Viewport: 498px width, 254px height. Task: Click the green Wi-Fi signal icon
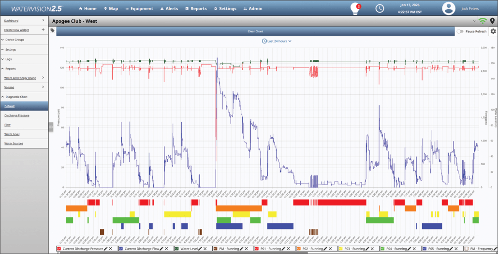coord(483,21)
